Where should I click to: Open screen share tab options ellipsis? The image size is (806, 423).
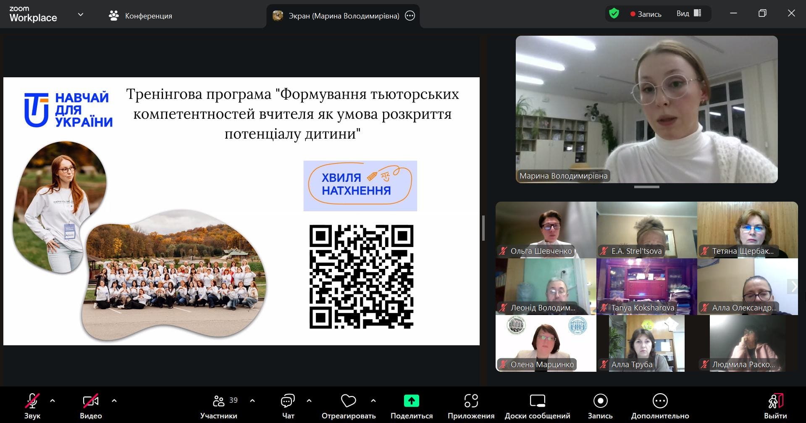pyautogui.click(x=410, y=16)
